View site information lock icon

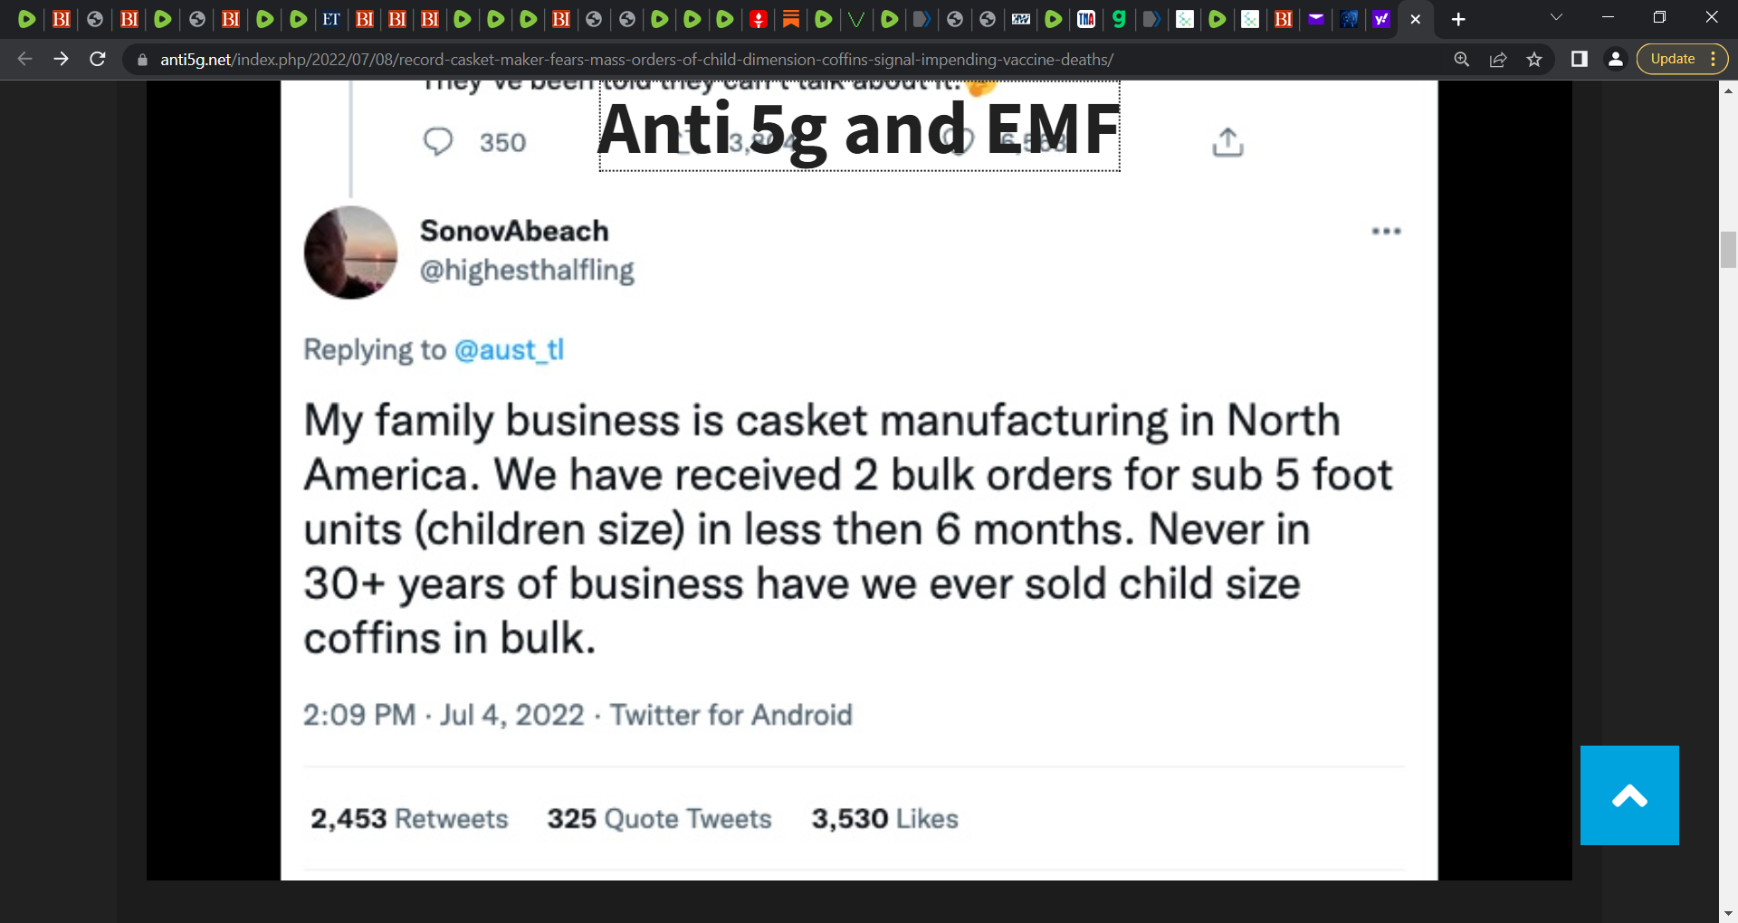(142, 60)
